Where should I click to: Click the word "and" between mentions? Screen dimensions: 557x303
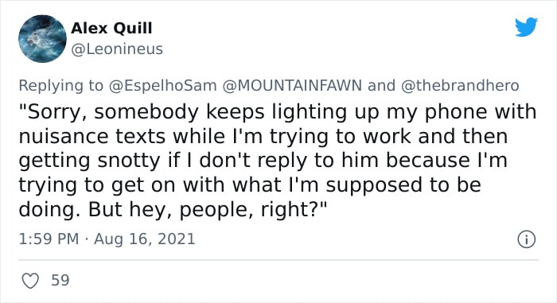[x=381, y=86]
